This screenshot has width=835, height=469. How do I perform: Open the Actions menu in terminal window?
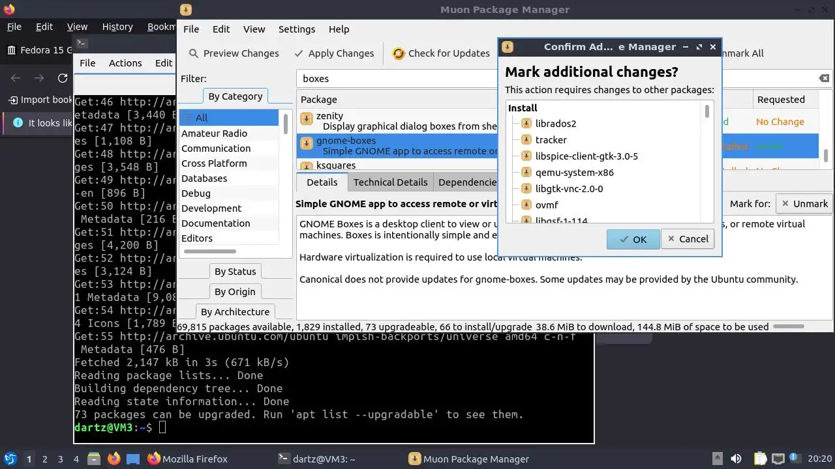tap(125, 63)
